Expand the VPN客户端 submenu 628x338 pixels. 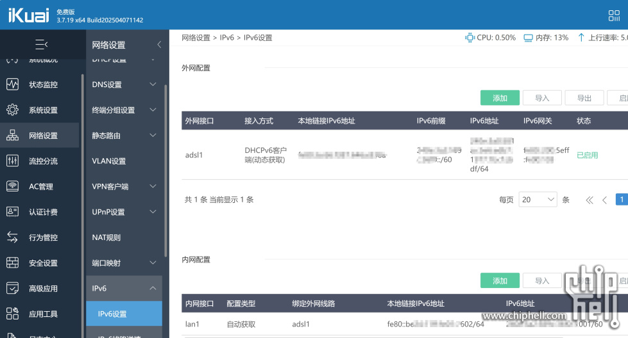click(153, 186)
